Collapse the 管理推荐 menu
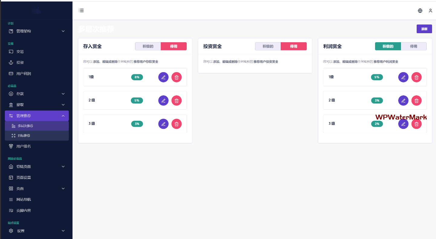 37,116
